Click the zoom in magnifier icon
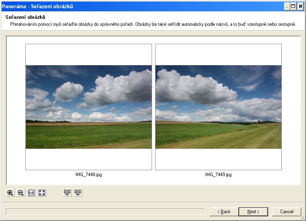Image resolution: width=306 pixels, height=221 pixels. [x=10, y=193]
